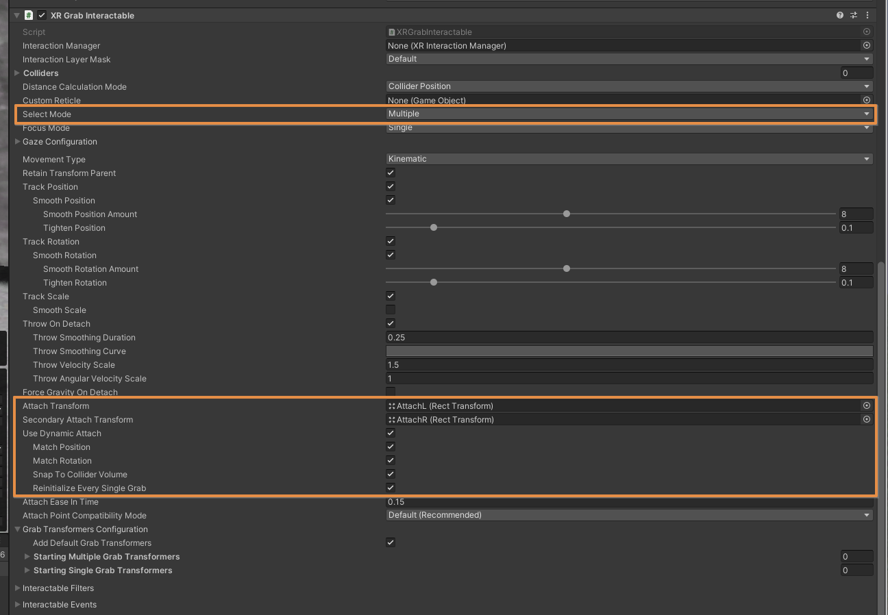Open component presets icon in header

pos(854,15)
